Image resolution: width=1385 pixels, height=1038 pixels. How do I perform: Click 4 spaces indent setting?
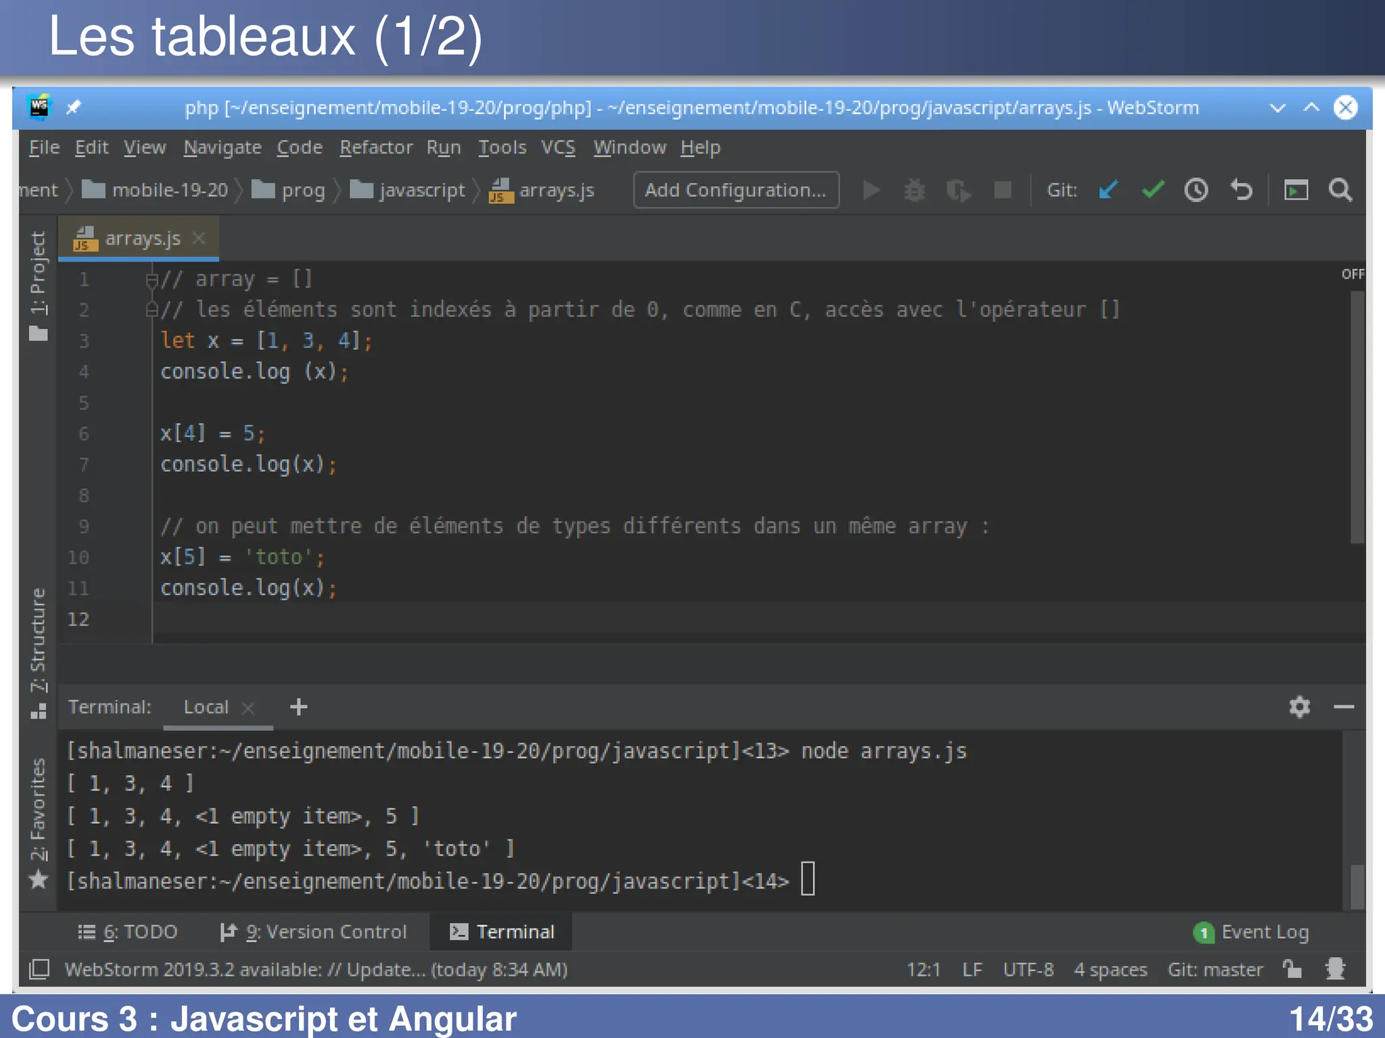1110,970
